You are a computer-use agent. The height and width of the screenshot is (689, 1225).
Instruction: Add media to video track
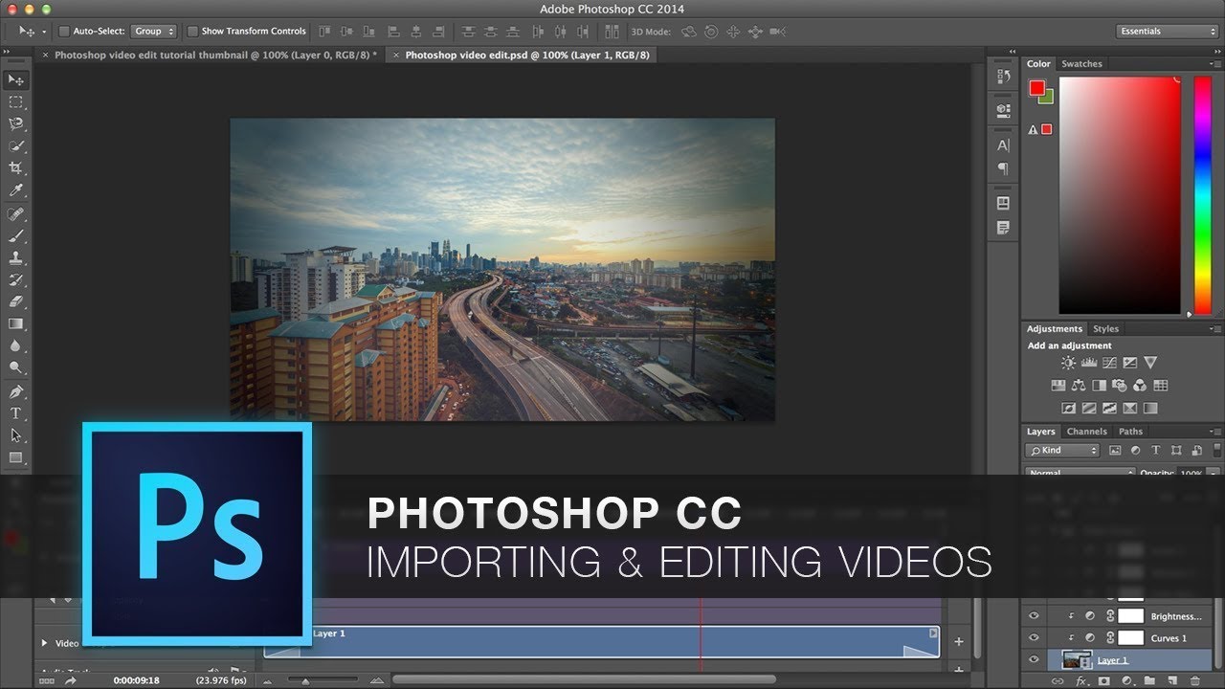tap(959, 641)
